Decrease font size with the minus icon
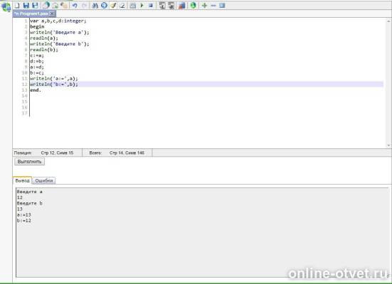Viewport: 392px width, 284px height. pos(213,5)
